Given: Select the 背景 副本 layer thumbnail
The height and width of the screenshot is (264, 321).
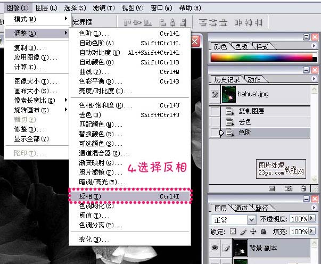Looking at the screenshot, I should pyautogui.click(x=241, y=248).
